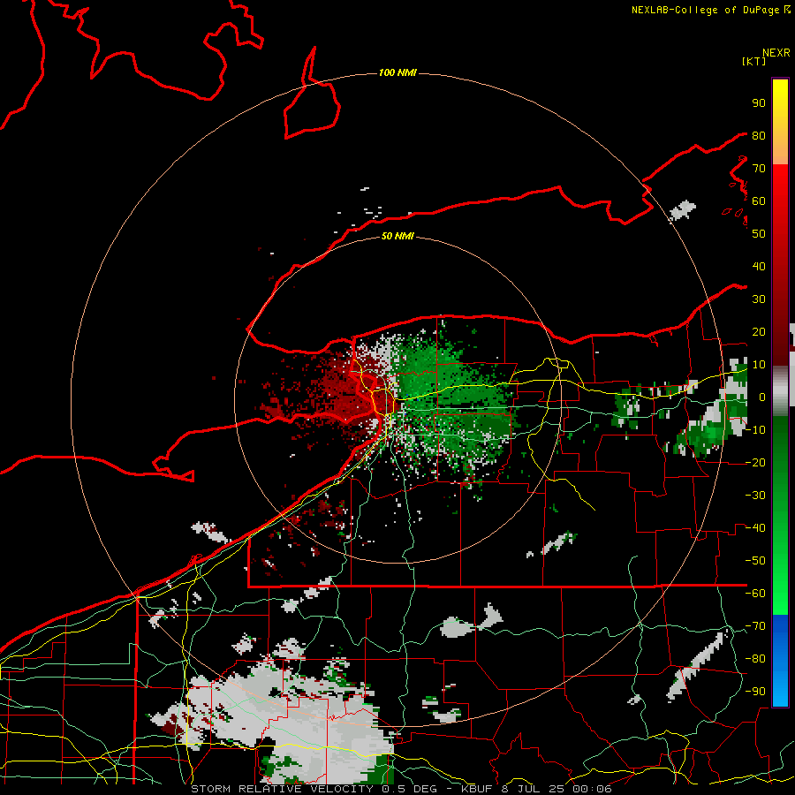Click the STORM RELATIVE VELOCITY caption text
The height and width of the screenshot is (795, 795).
click(x=282, y=789)
